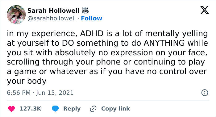Open the 6:56 PM Jun 15, 2021 timestamp
The width and height of the screenshot is (216, 117).
point(40,93)
